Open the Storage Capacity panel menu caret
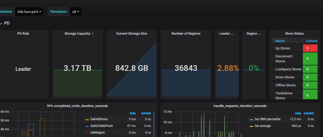Screen dimensions: 323x137 click(x=93, y=34)
